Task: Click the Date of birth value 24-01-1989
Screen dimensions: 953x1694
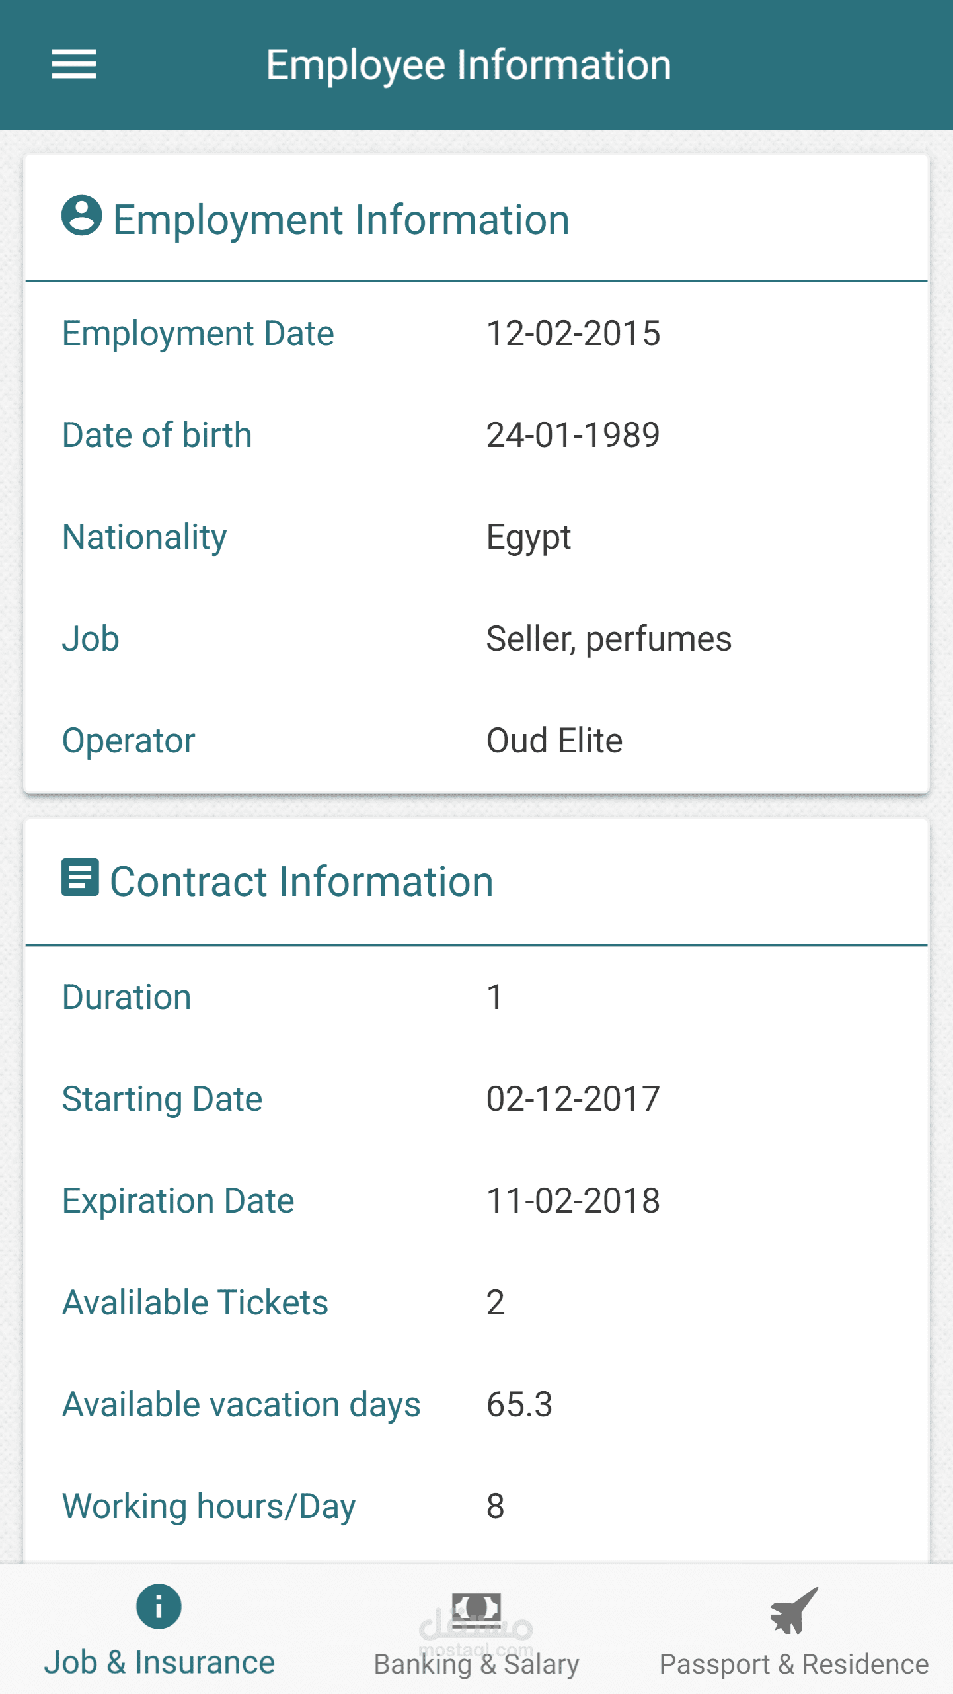Action: 573,435
